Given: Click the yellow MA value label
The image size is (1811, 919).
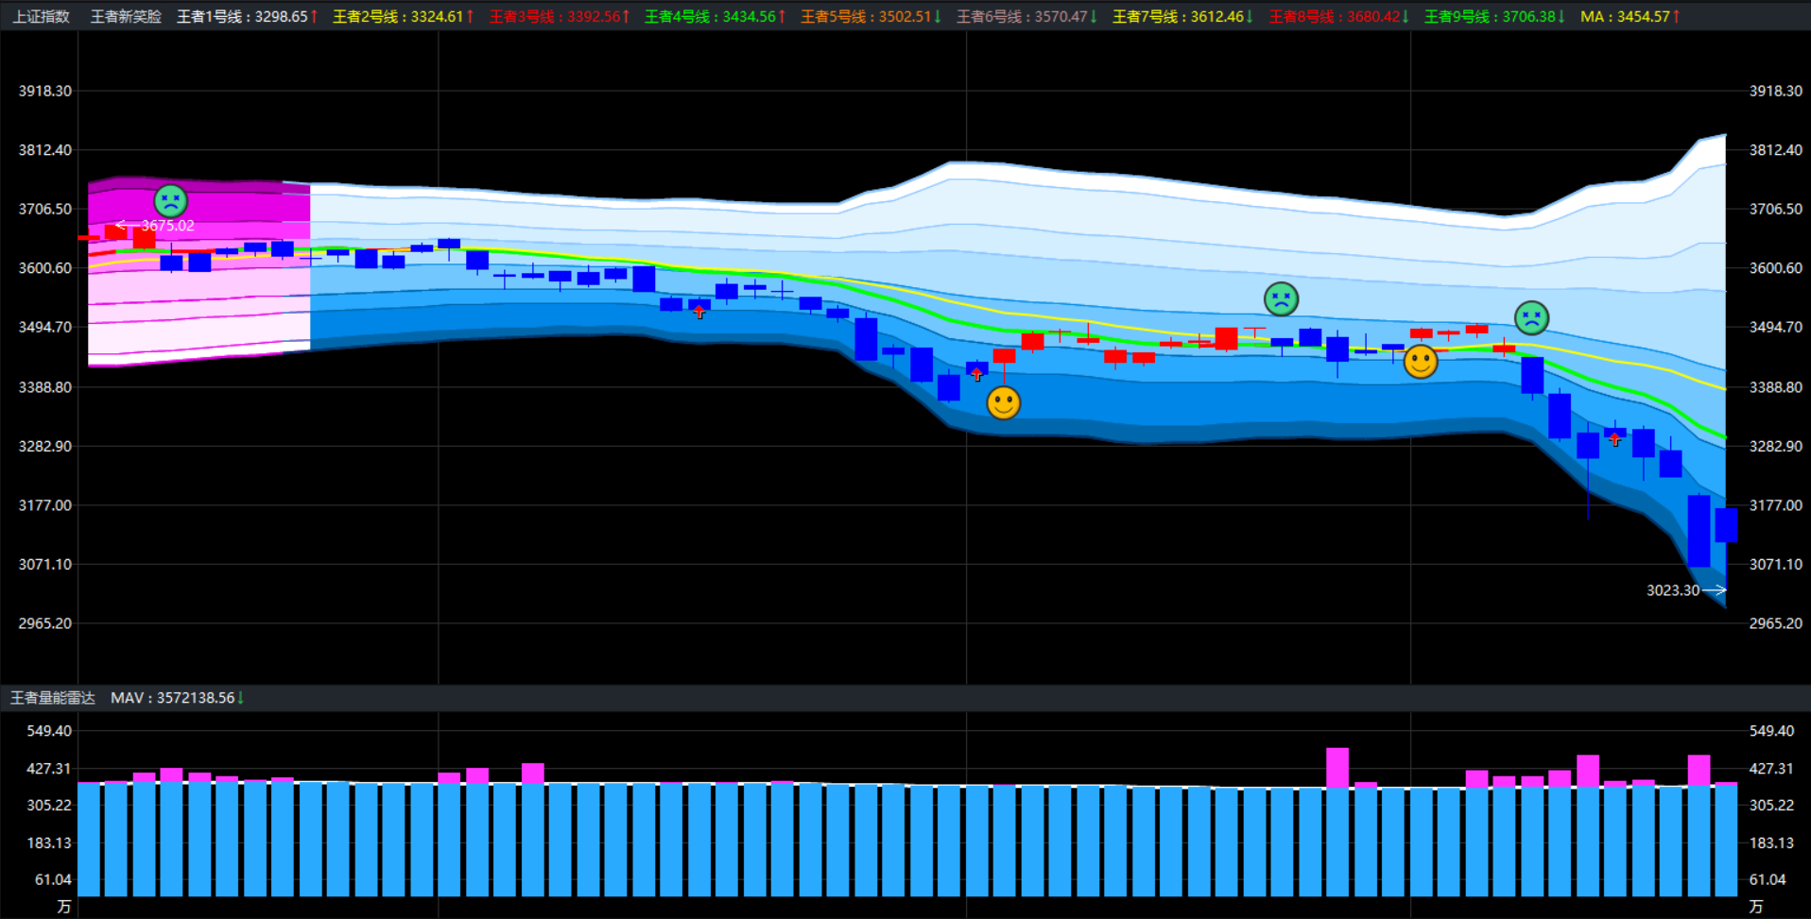Looking at the screenshot, I should (x=1630, y=17).
